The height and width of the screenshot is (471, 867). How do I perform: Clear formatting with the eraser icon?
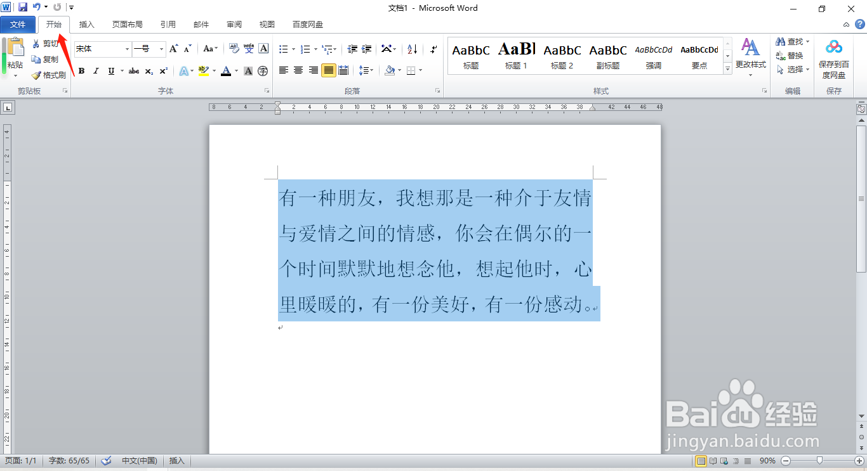click(234, 49)
